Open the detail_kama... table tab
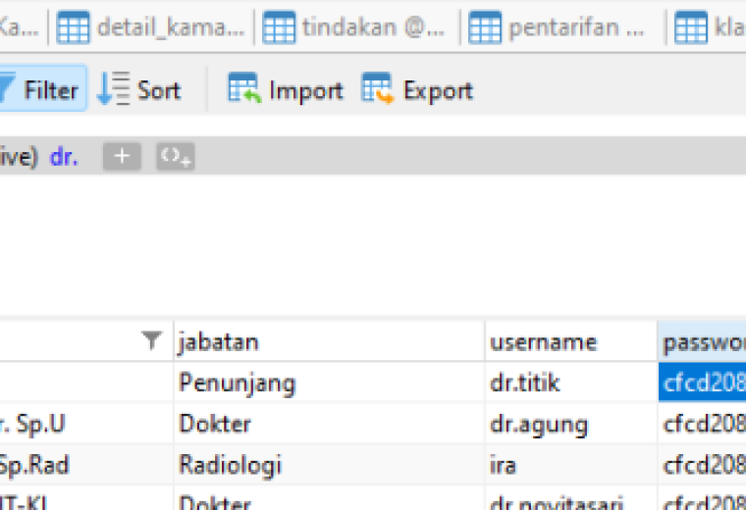746x510 pixels. (x=151, y=27)
